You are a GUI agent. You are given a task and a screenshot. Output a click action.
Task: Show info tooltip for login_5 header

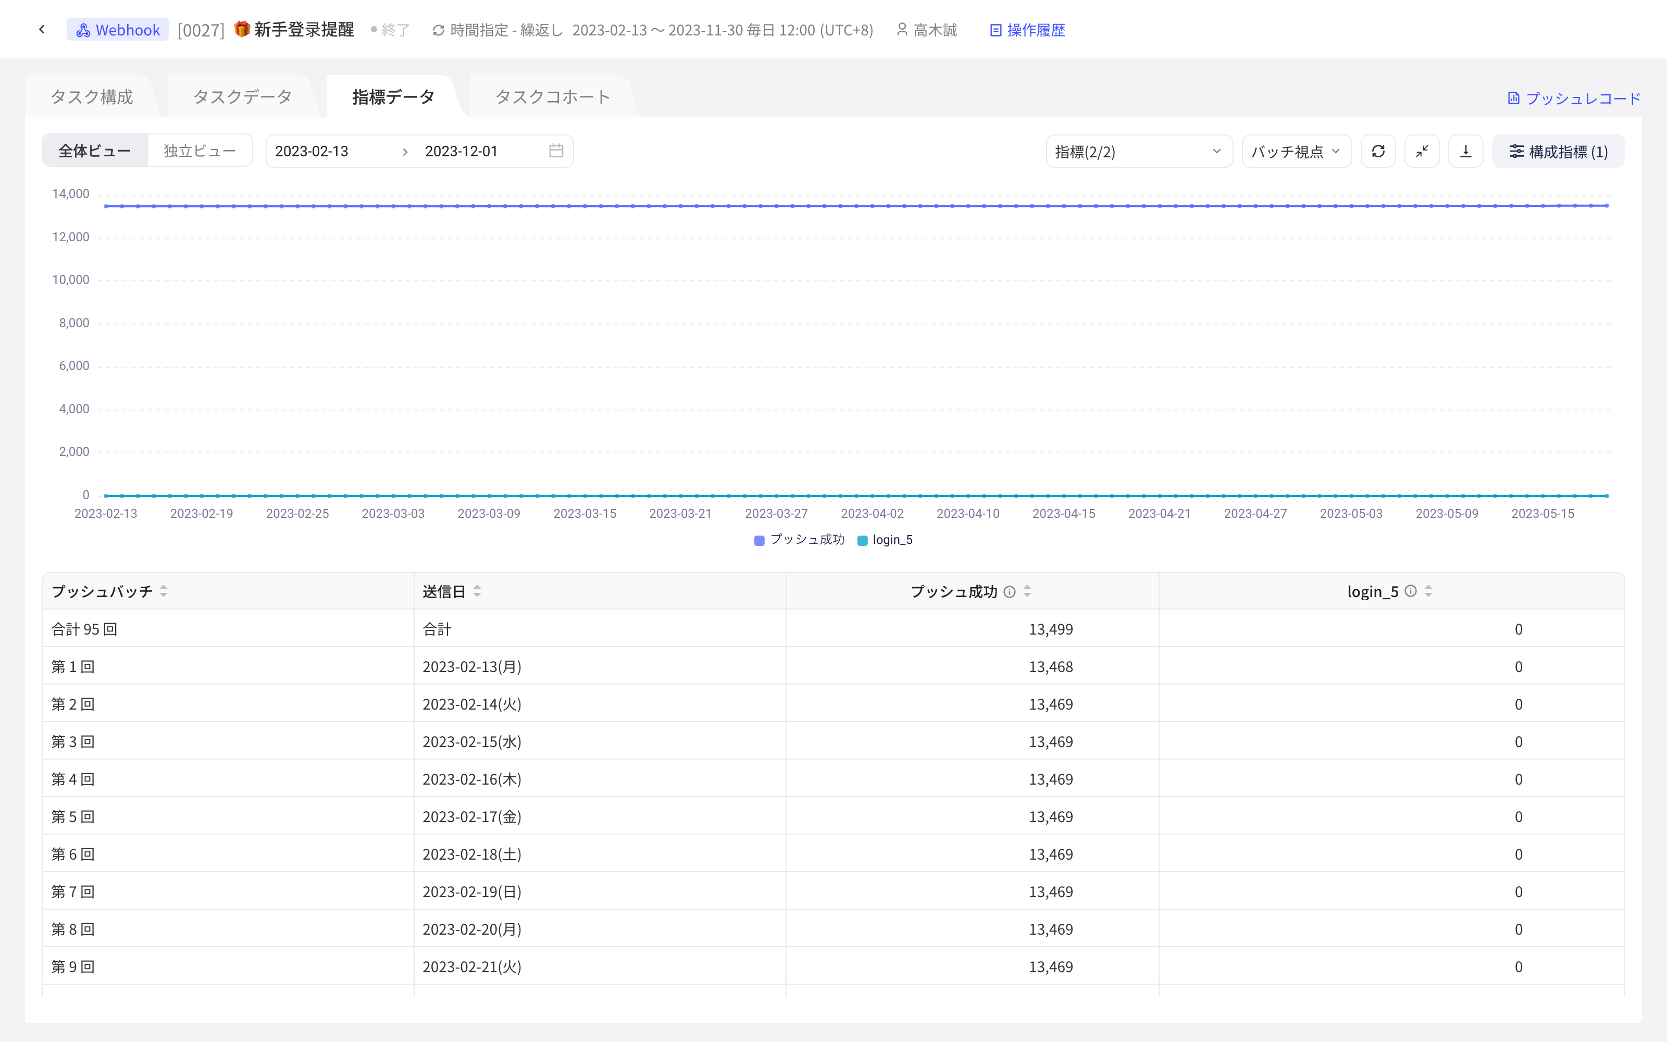coord(1411,591)
